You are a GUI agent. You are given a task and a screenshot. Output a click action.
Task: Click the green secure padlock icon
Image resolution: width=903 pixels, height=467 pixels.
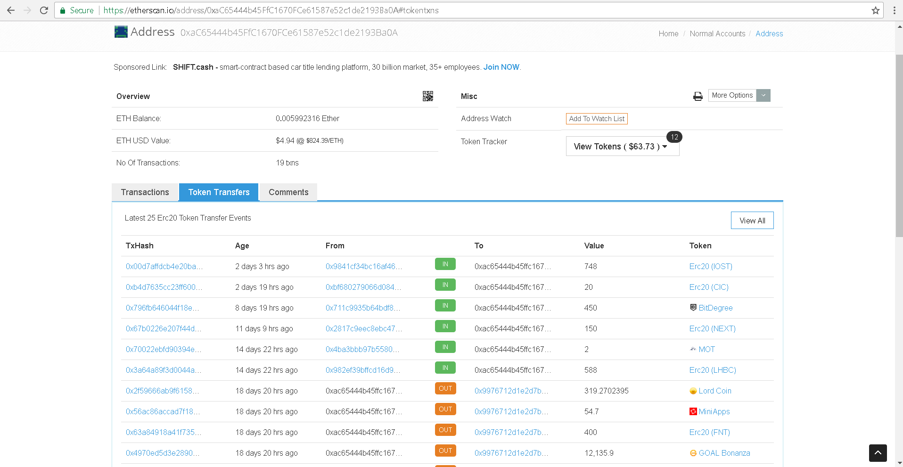tap(63, 10)
